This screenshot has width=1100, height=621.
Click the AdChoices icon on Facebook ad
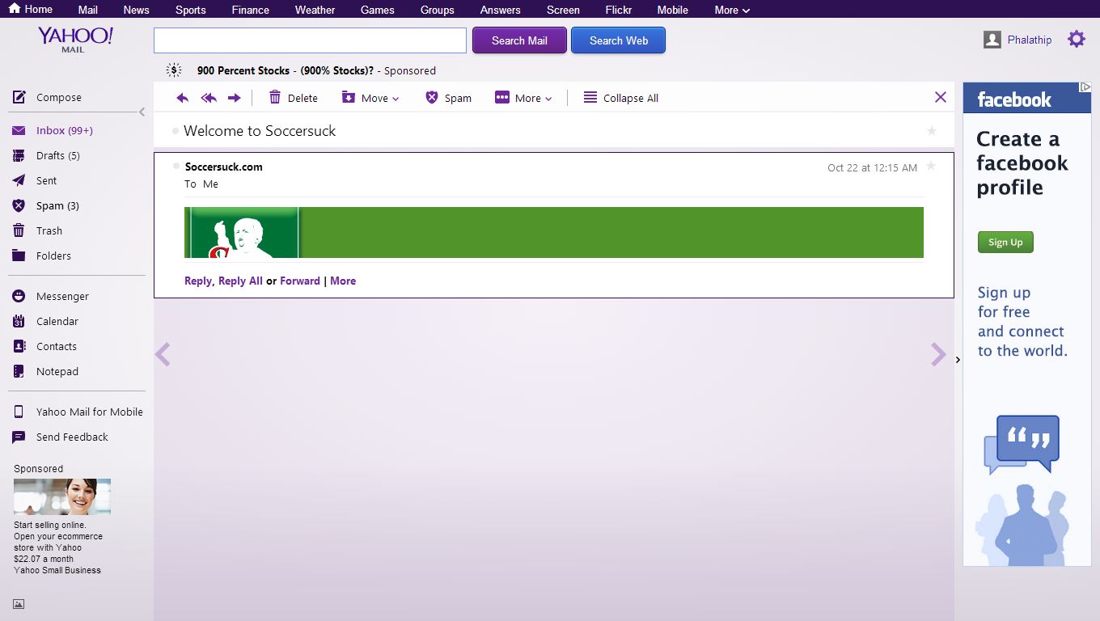(x=1085, y=87)
